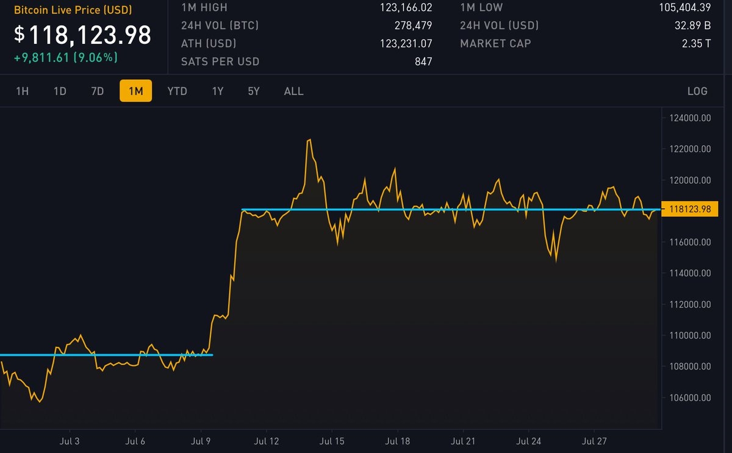Viewport: 732px width, 453px height.
Task: Click the 116000.00 y-axis label
Action: [690, 242]
